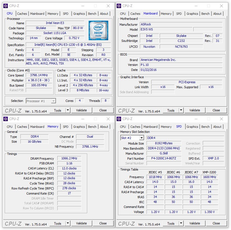The image size is (231, 230).
Task: Switch to CPU tab in Memory window
Action: pyautogui.click(x=10, y=127)
